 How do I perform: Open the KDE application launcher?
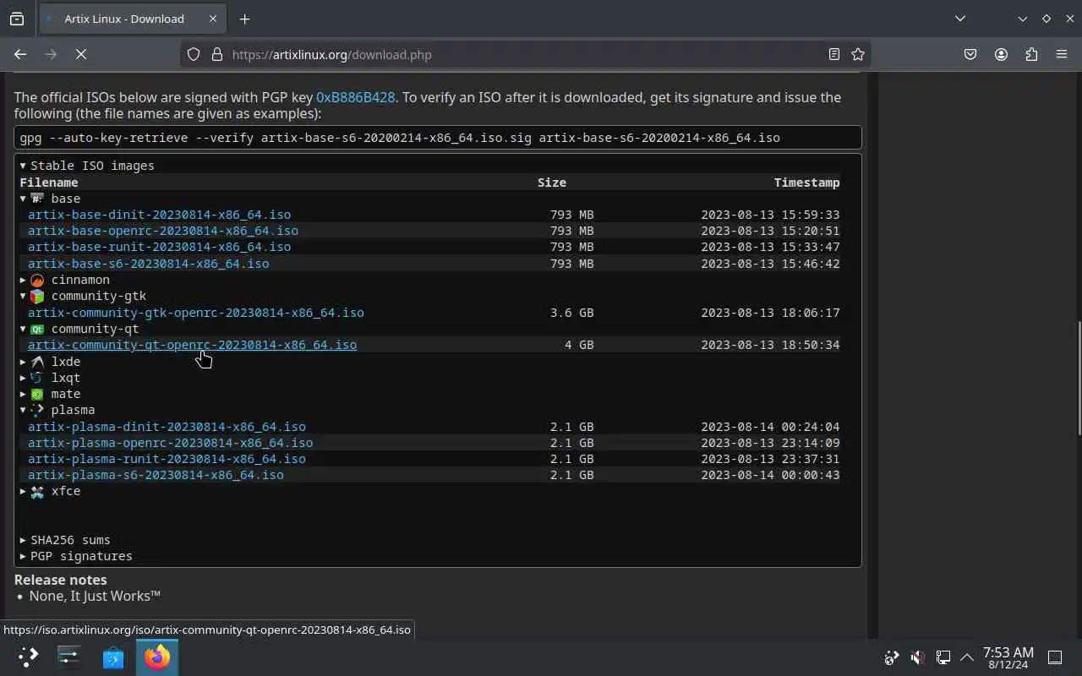(28, 657)
